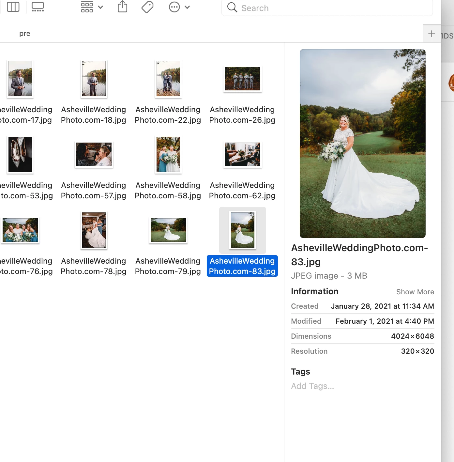Select AshevilleWeddingPhoto.com-26.jpg thumbnail

coord(243,79)
